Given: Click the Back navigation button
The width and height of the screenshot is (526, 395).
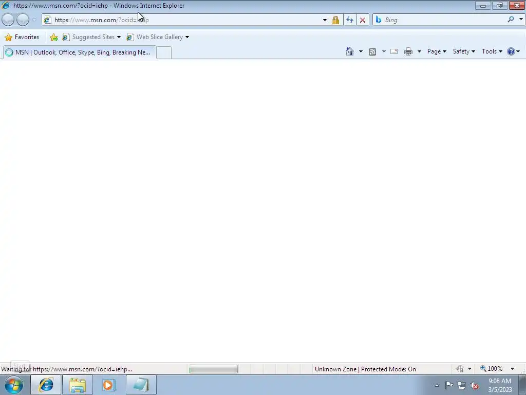Looking at the screenshot, I should (x=8, y=20).
